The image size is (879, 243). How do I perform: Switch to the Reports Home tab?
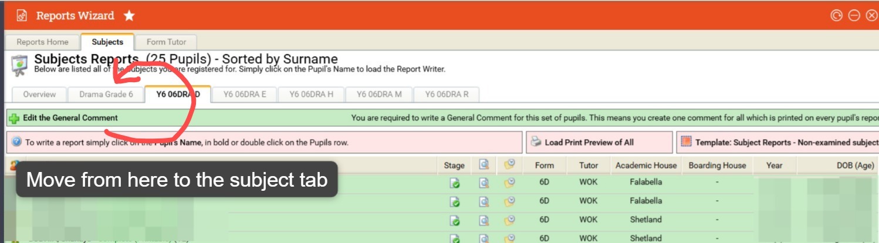(x=42, y=42)
